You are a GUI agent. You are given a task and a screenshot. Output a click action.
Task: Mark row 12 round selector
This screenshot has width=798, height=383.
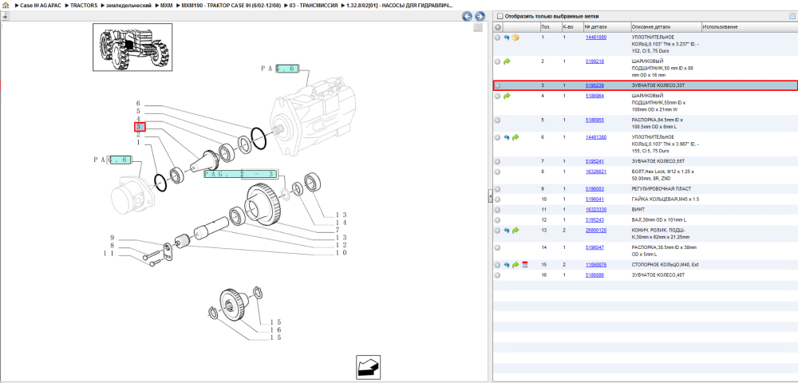tap(498, 220)
